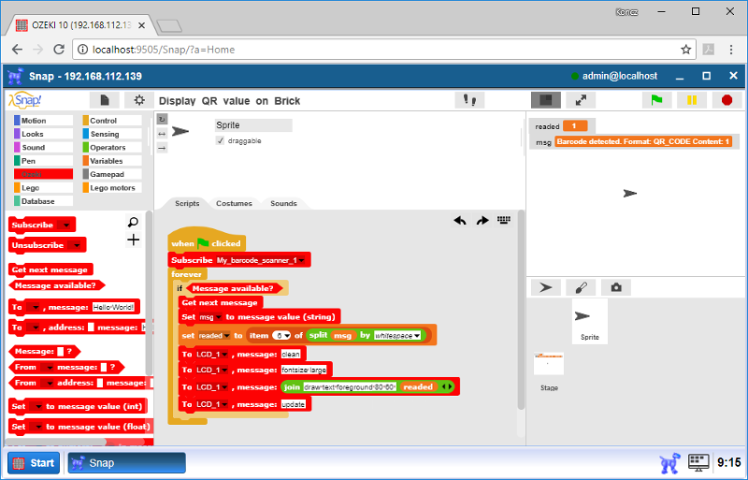Image resolution: width=748 pixels, height=480 pixels.
Task: Click the Snap! logo
Action: pyautogui.click(x=25, y=100)
